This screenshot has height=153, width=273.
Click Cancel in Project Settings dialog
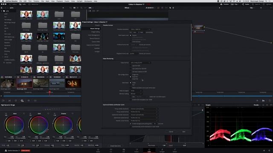pos(171,132)
